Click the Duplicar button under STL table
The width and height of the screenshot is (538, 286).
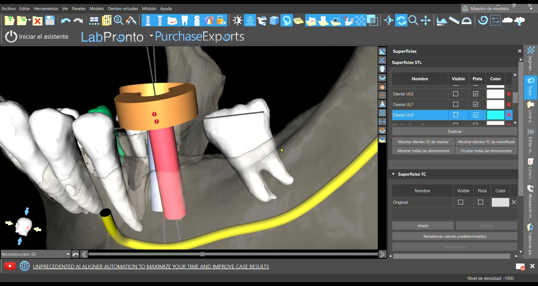(x=454, y=131)
